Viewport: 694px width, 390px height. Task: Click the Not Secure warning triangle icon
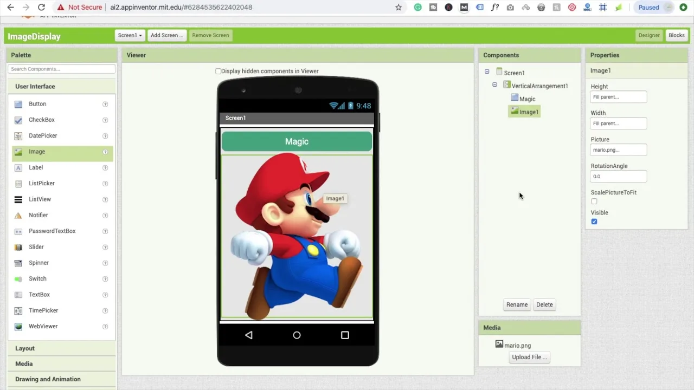61,8
